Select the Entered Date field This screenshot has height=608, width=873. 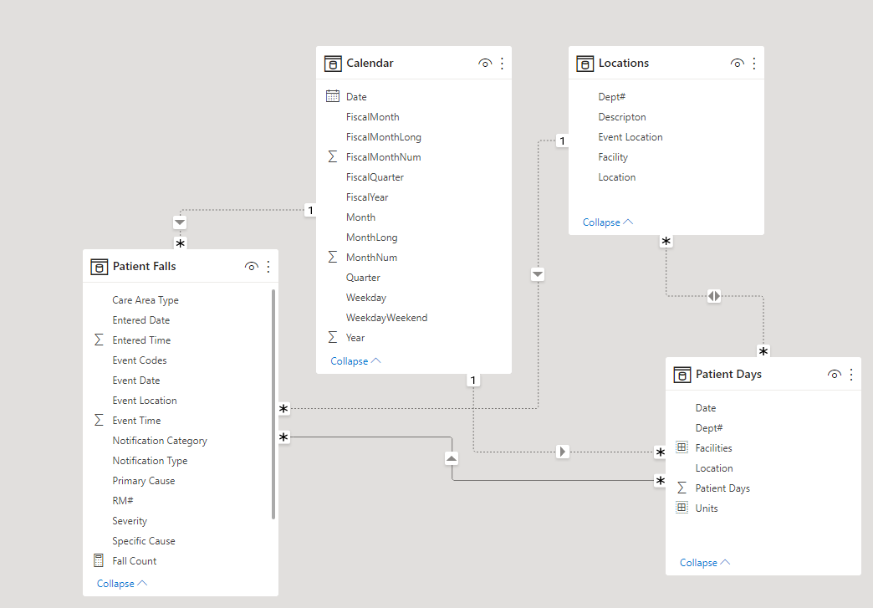click(140, 320)
